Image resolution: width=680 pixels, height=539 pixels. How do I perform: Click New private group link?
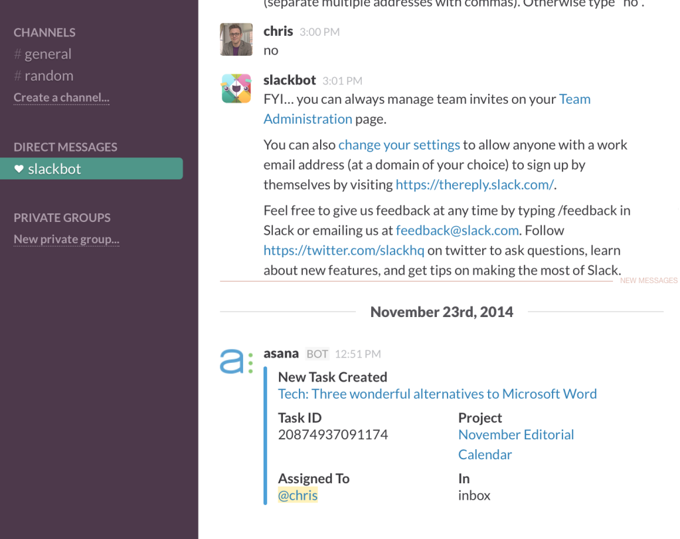tap(66, 239)
